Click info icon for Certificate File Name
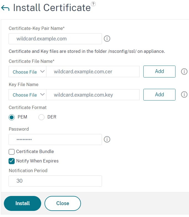 pyautogui.click(x=184, y=71)
